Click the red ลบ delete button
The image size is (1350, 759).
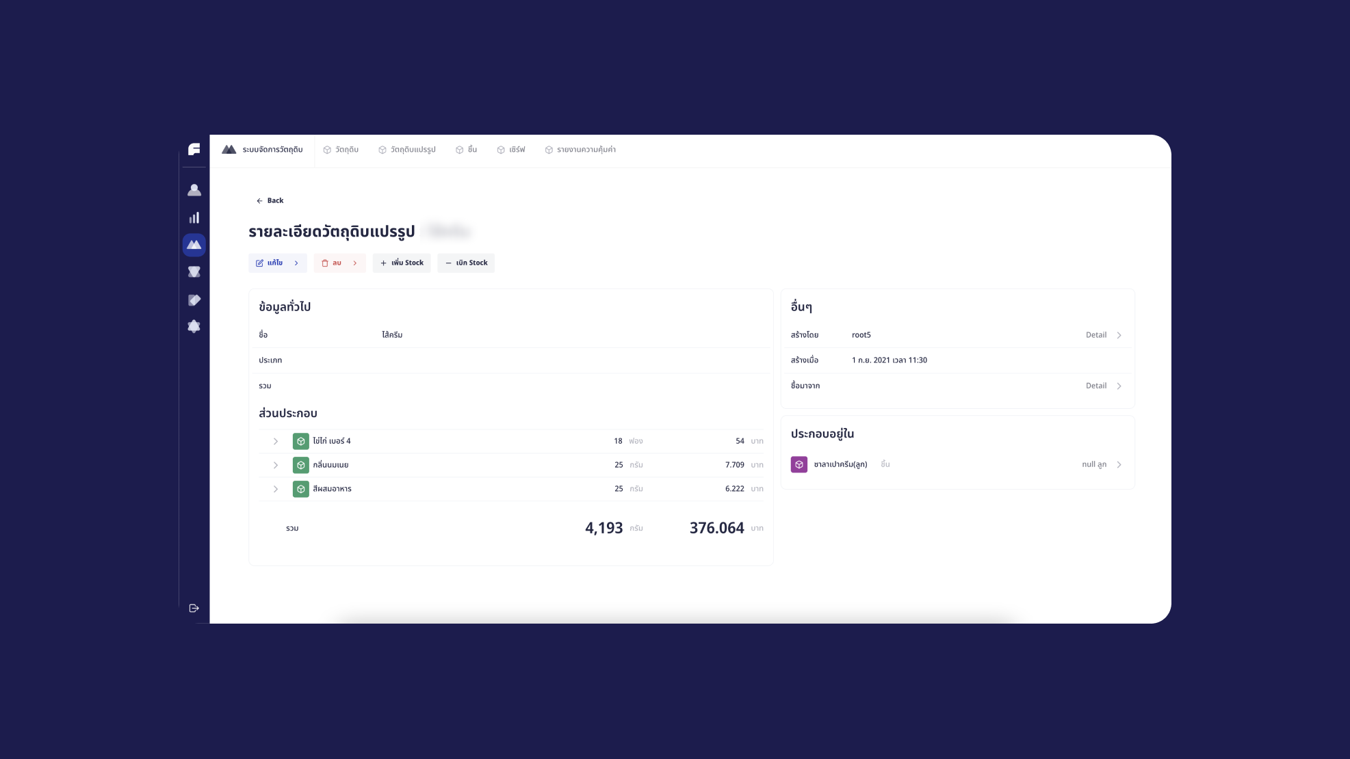[339, 263]
